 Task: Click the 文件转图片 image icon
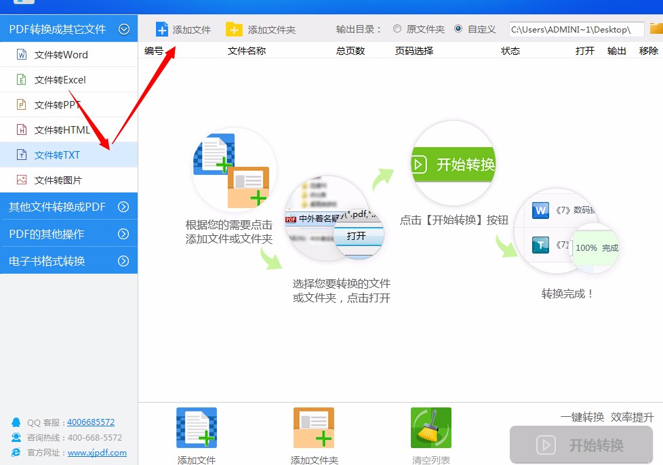(22, 180)
